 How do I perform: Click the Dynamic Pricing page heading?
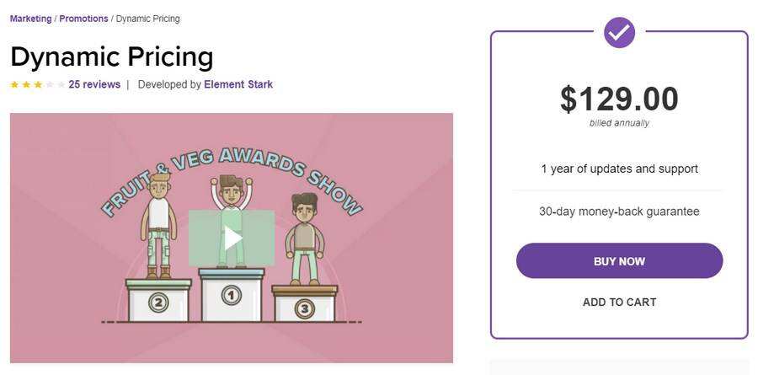(x=112, y=56)
